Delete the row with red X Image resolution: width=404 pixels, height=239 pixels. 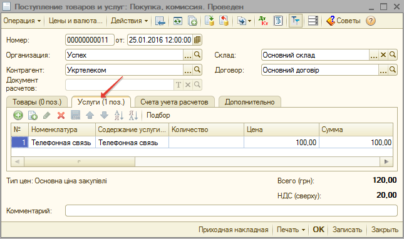point(61,115)
